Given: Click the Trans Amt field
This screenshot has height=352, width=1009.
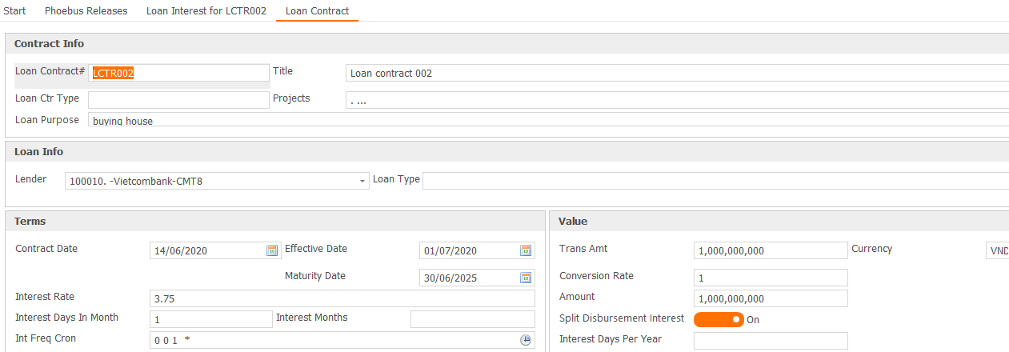Looking at the screenshot, I should click(770, 250).
